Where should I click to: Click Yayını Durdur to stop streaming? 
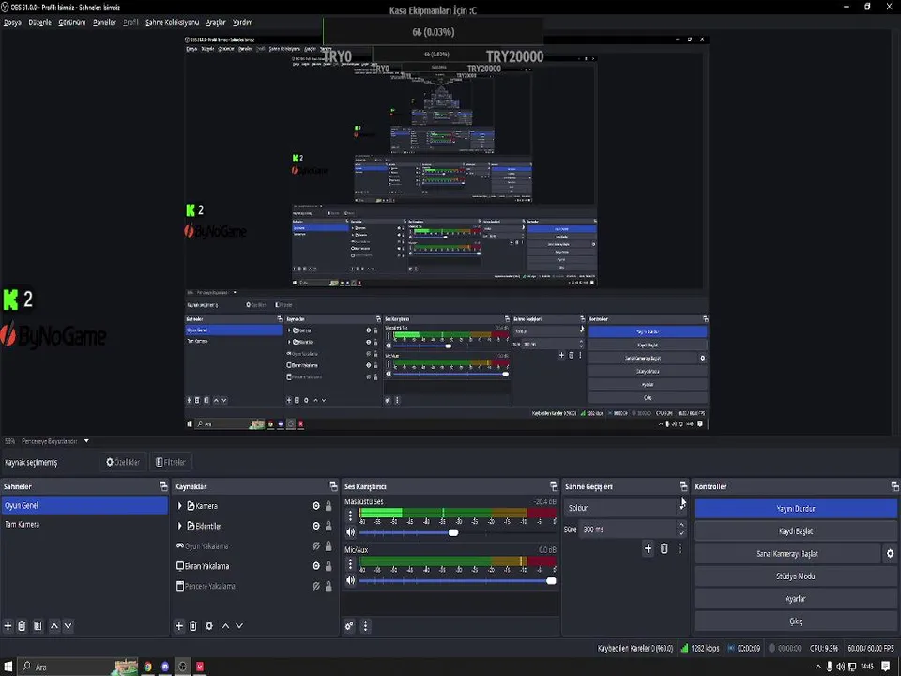[x=796, y=508]
